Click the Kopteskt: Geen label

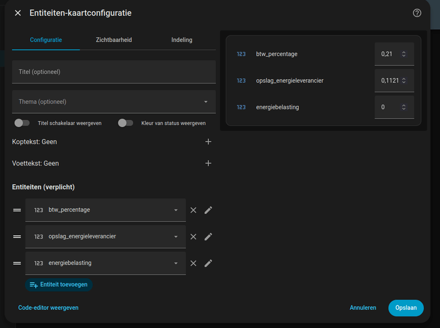click(34, 142)
